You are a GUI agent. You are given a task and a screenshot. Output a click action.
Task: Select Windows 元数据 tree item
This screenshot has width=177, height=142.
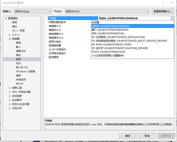click(26, 71)
